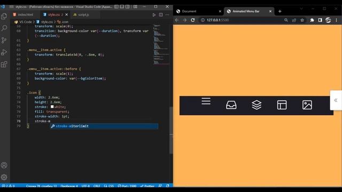Toggle the bottom panel layout icon
Image resolution: width=342 pixels, height=192 pixels.
(x=122, y=7)
